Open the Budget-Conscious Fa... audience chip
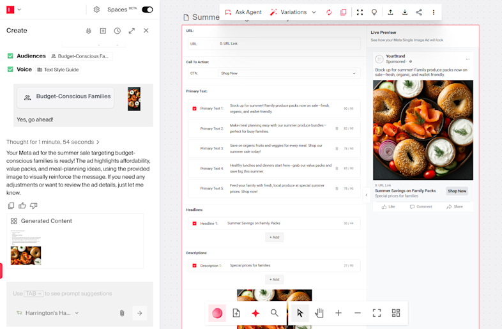Image resolution: width=502 pixels, height=329 pixels. (x=80, y=56)
